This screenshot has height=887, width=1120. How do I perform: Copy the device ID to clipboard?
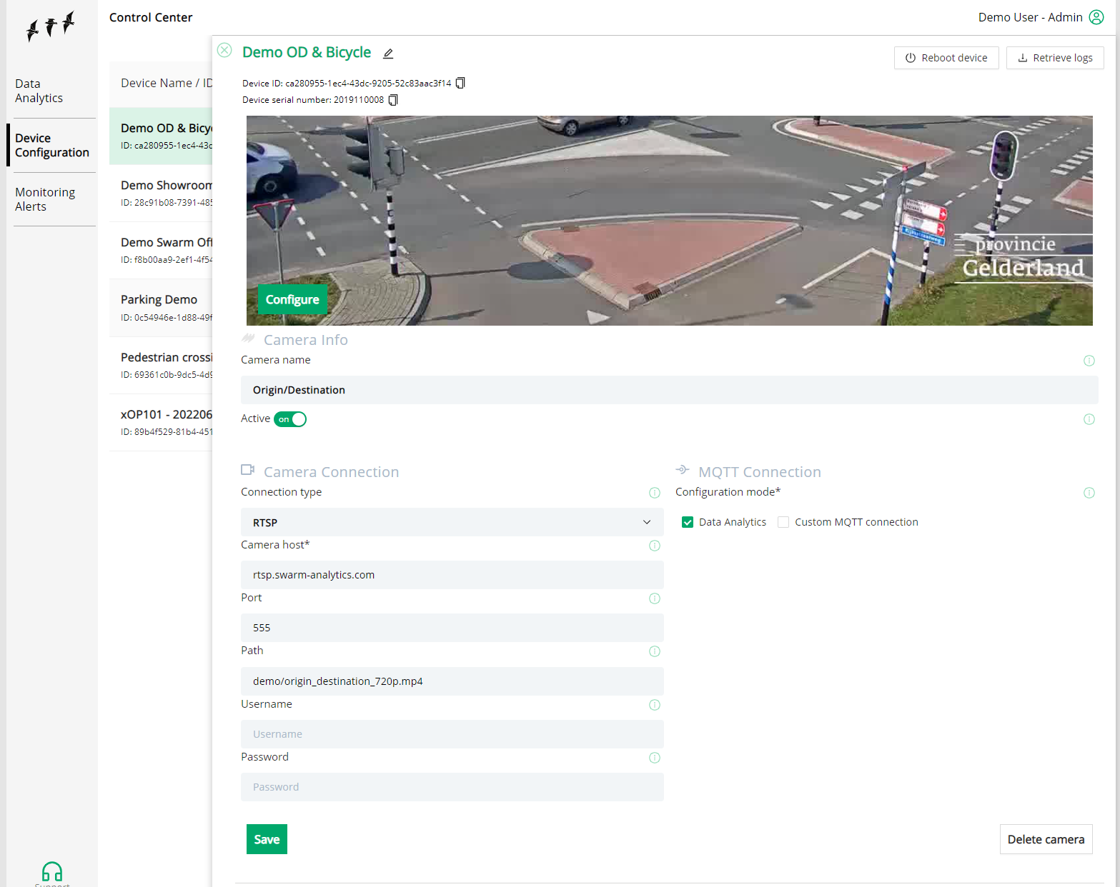pos(460,83)
